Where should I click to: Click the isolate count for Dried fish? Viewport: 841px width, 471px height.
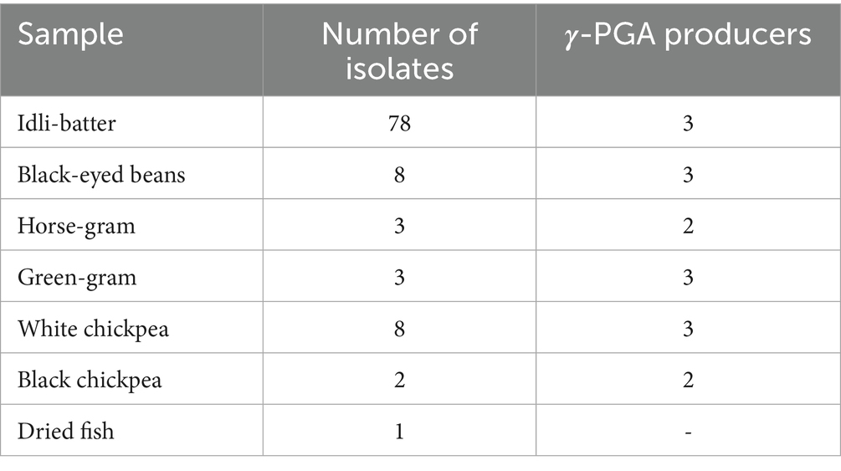399,431
